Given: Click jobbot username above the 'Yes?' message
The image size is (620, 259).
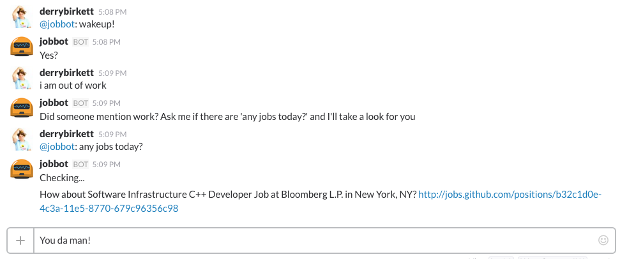Looking at the screenshot, I should tap(54, 41).
